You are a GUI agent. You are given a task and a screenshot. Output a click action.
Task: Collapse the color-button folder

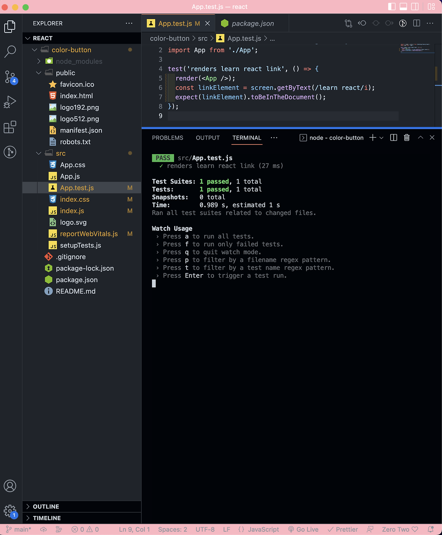tap(82, 50)
